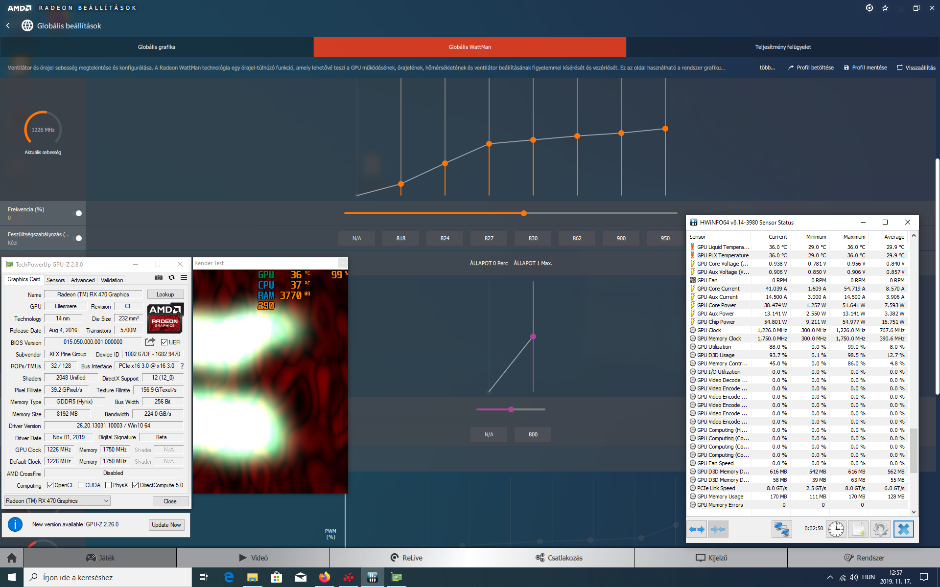Screen dimensions: 940x587
Task: Click the HWiNFO clock reset icon
Action: (x=836, y=529)
